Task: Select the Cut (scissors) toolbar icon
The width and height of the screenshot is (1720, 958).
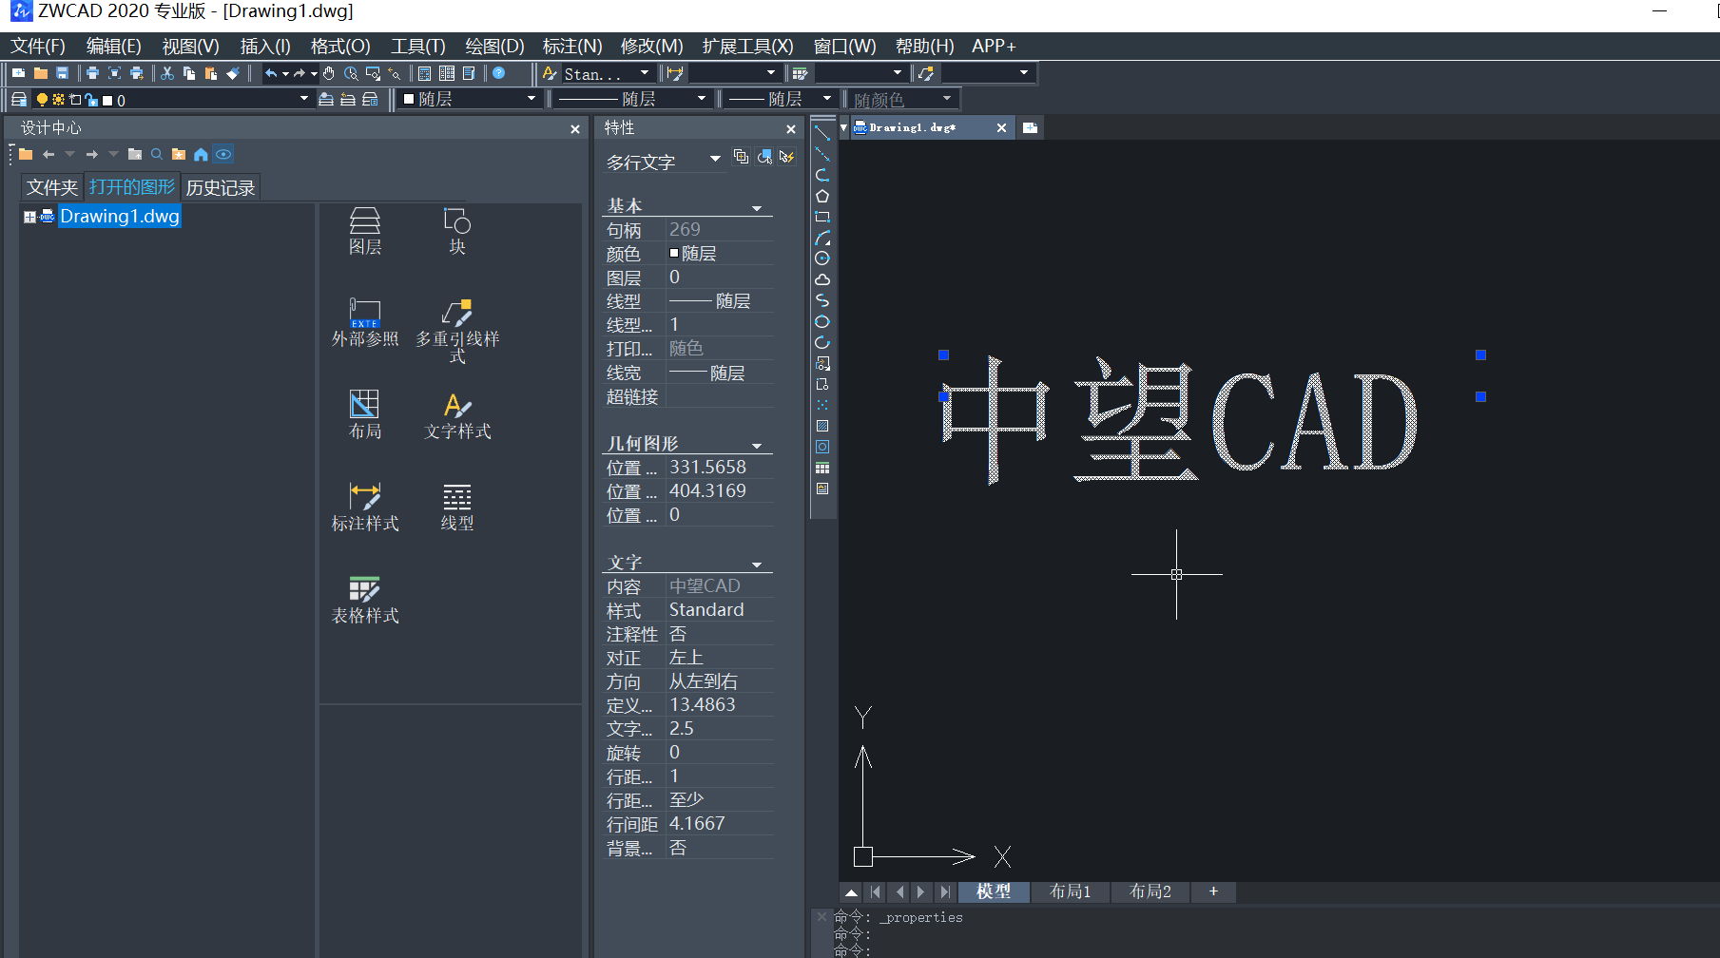Action: tap(166, 73)
